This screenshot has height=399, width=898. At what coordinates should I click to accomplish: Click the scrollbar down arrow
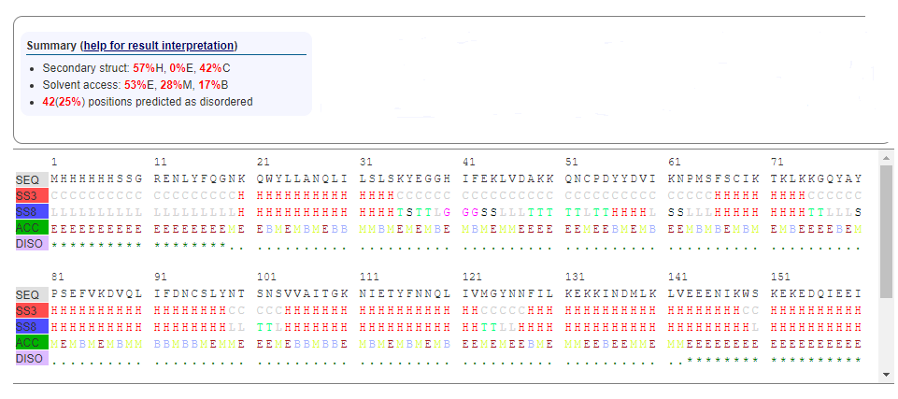886,375
